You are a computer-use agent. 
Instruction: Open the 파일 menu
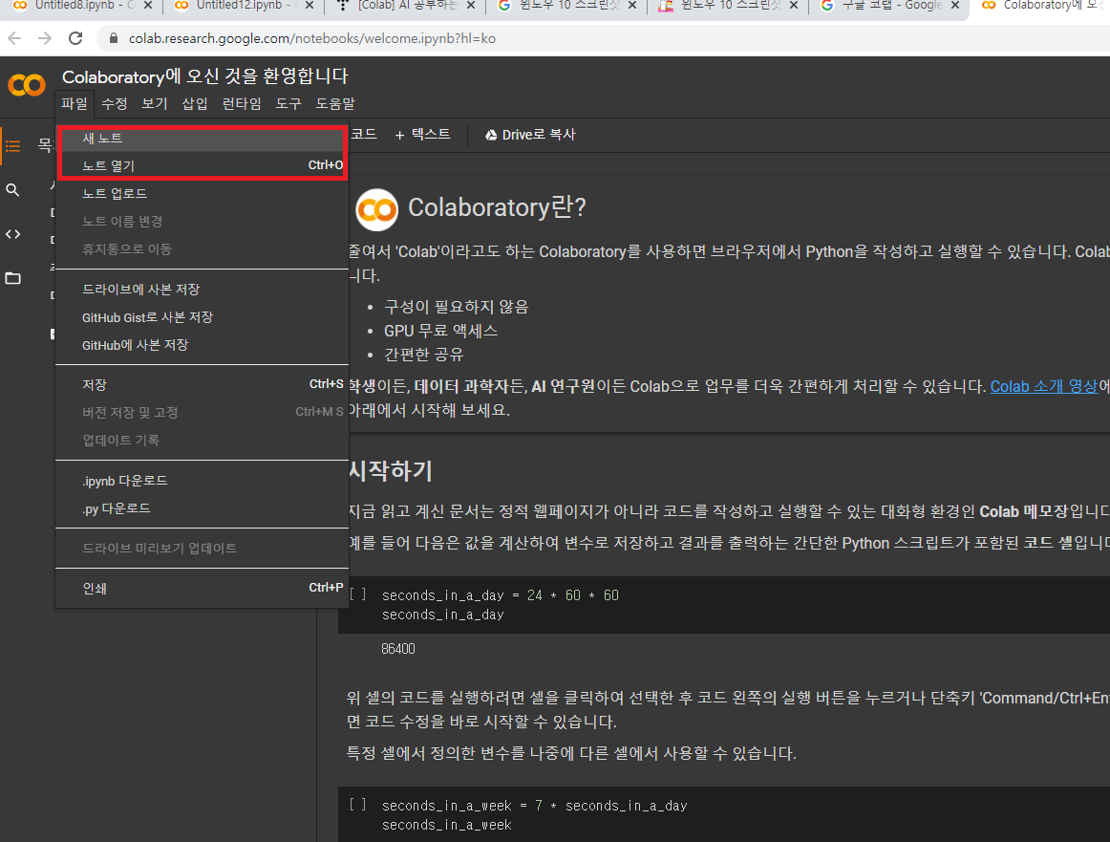pos(75,103)
